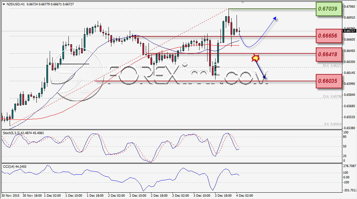Click the 0.67065 price axis value

[x=349, y=7]
